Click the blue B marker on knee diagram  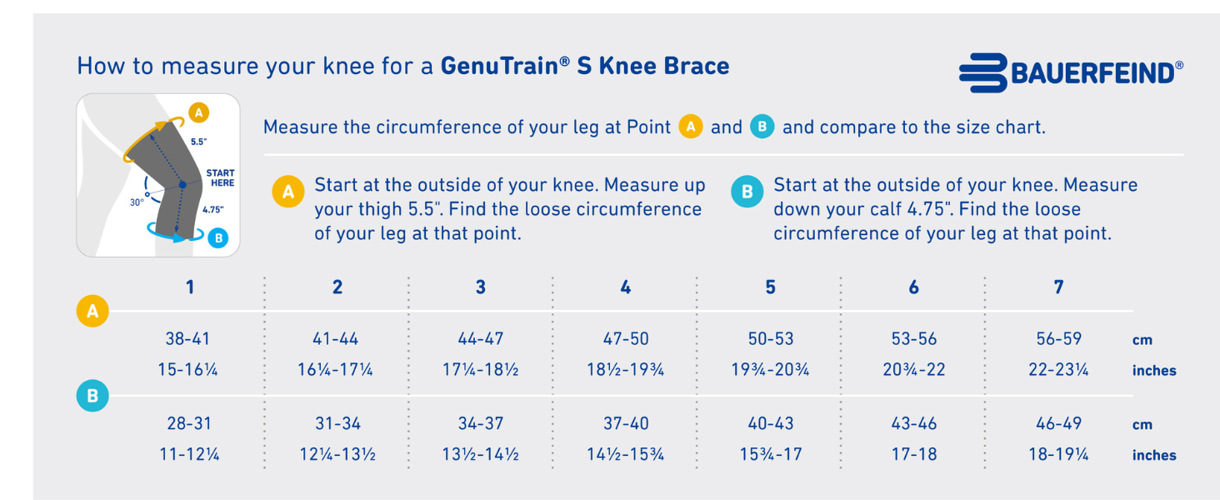(217, 237)
